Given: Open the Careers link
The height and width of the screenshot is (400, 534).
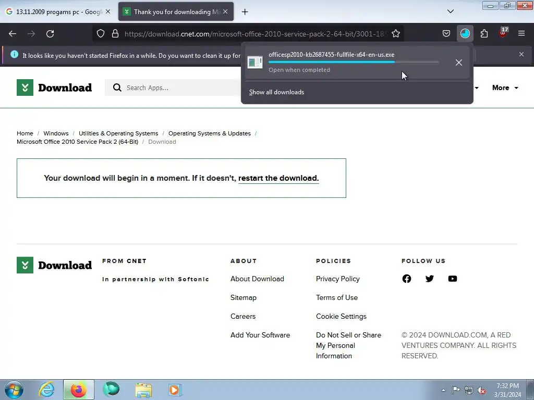Looking at the screenshot, I should [x=243, y=316].
